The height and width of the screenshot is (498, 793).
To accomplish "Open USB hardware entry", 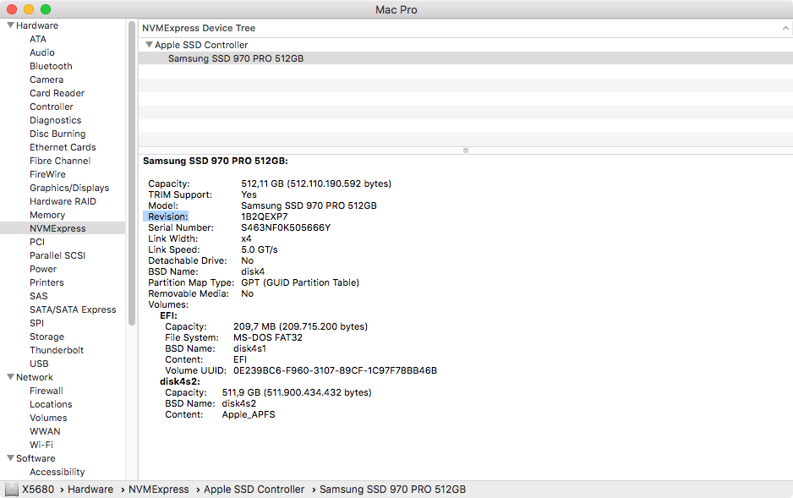I will click(x=39, y=364).
